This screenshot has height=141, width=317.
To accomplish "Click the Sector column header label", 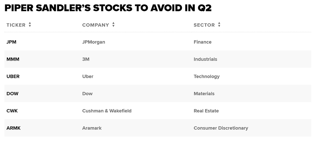I will pos(204,25).
